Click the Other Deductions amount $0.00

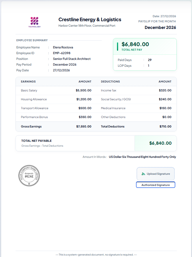click(x=167, y=117)
